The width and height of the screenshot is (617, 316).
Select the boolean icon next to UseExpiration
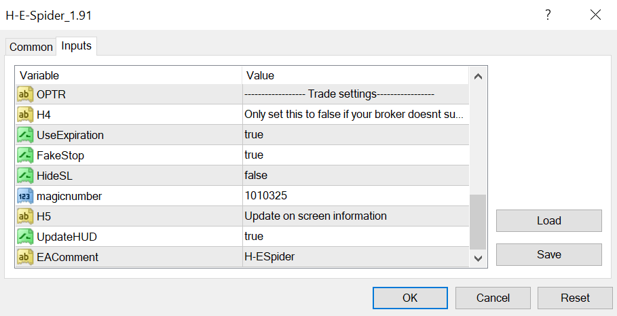[25, 135]
